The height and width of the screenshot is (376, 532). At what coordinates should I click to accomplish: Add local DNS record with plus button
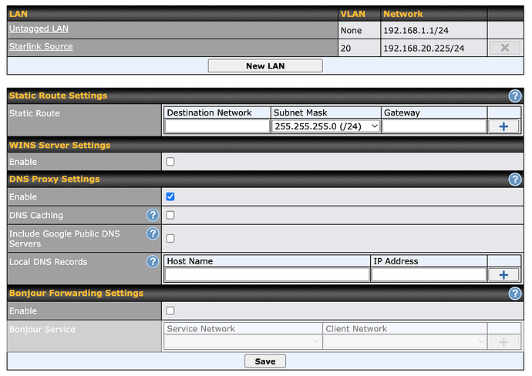(x=504, y=274)
